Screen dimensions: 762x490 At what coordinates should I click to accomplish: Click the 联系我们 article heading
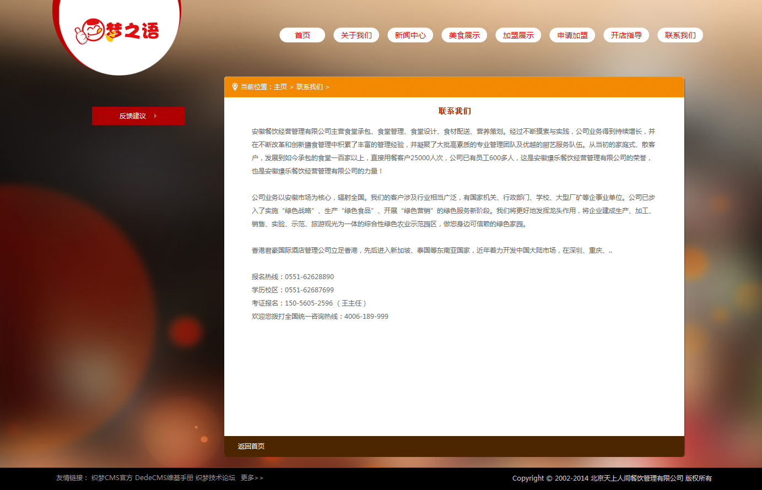coord(455,111)
